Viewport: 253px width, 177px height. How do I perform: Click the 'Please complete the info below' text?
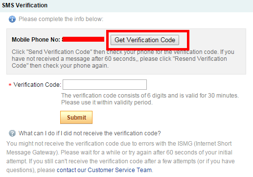(x=61, y=19)
